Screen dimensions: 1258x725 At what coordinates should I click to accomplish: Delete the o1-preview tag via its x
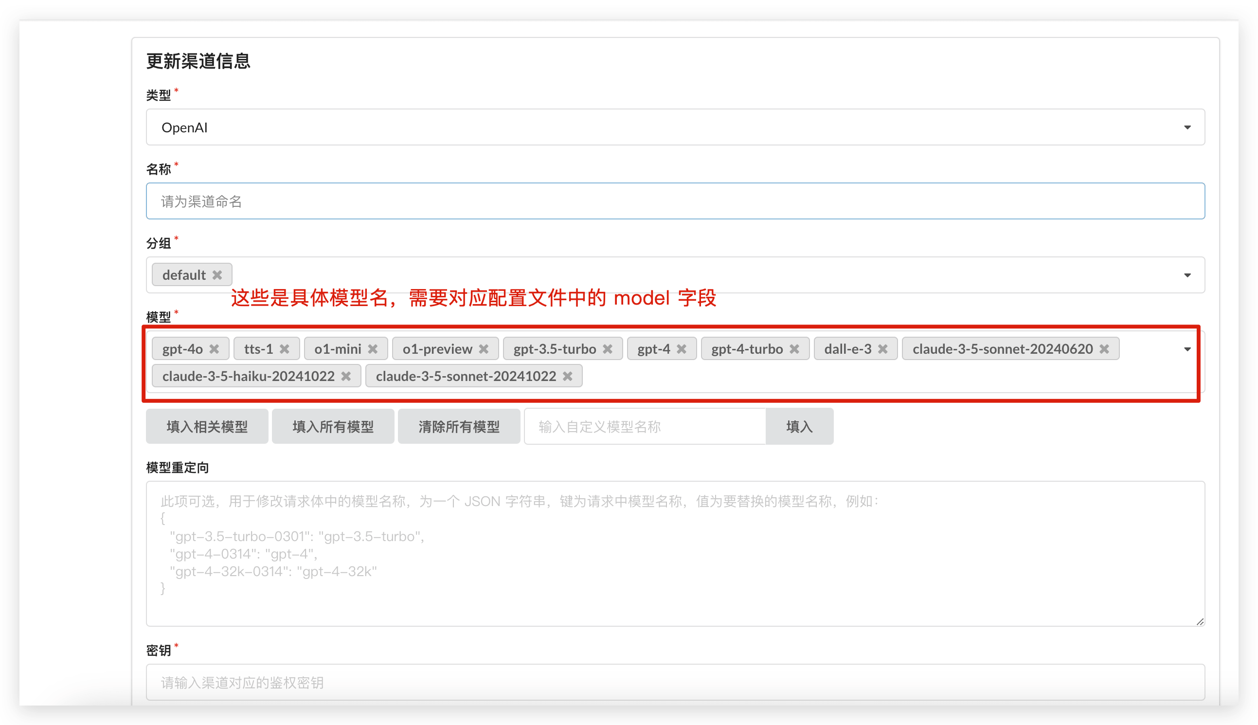click(484, 349)
